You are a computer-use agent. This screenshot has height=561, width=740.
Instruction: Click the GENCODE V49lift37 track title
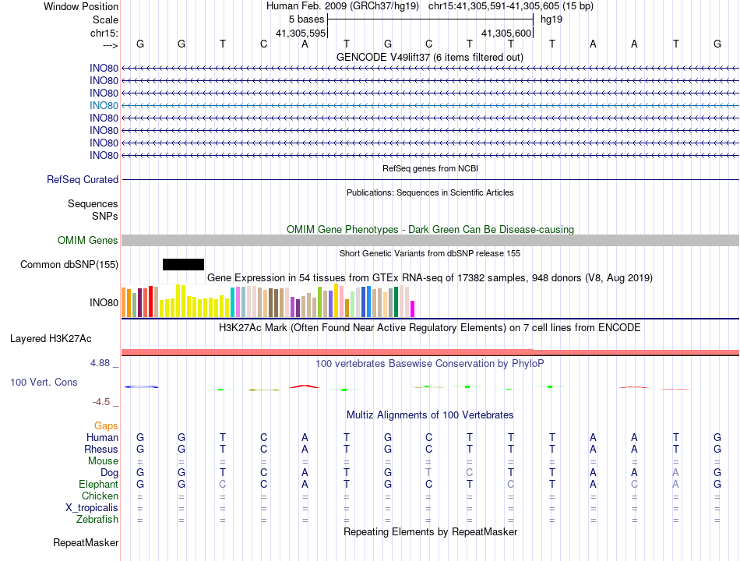tap(430, 57)
